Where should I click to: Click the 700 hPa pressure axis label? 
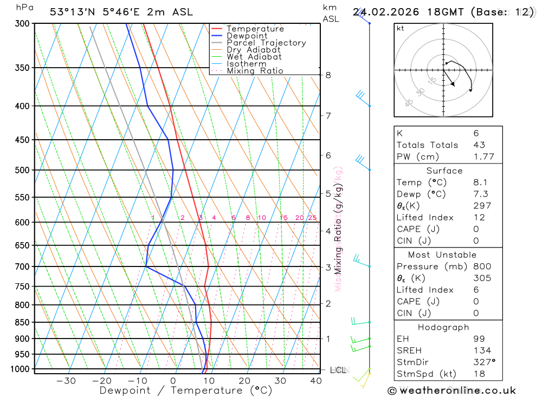point(22,266)
